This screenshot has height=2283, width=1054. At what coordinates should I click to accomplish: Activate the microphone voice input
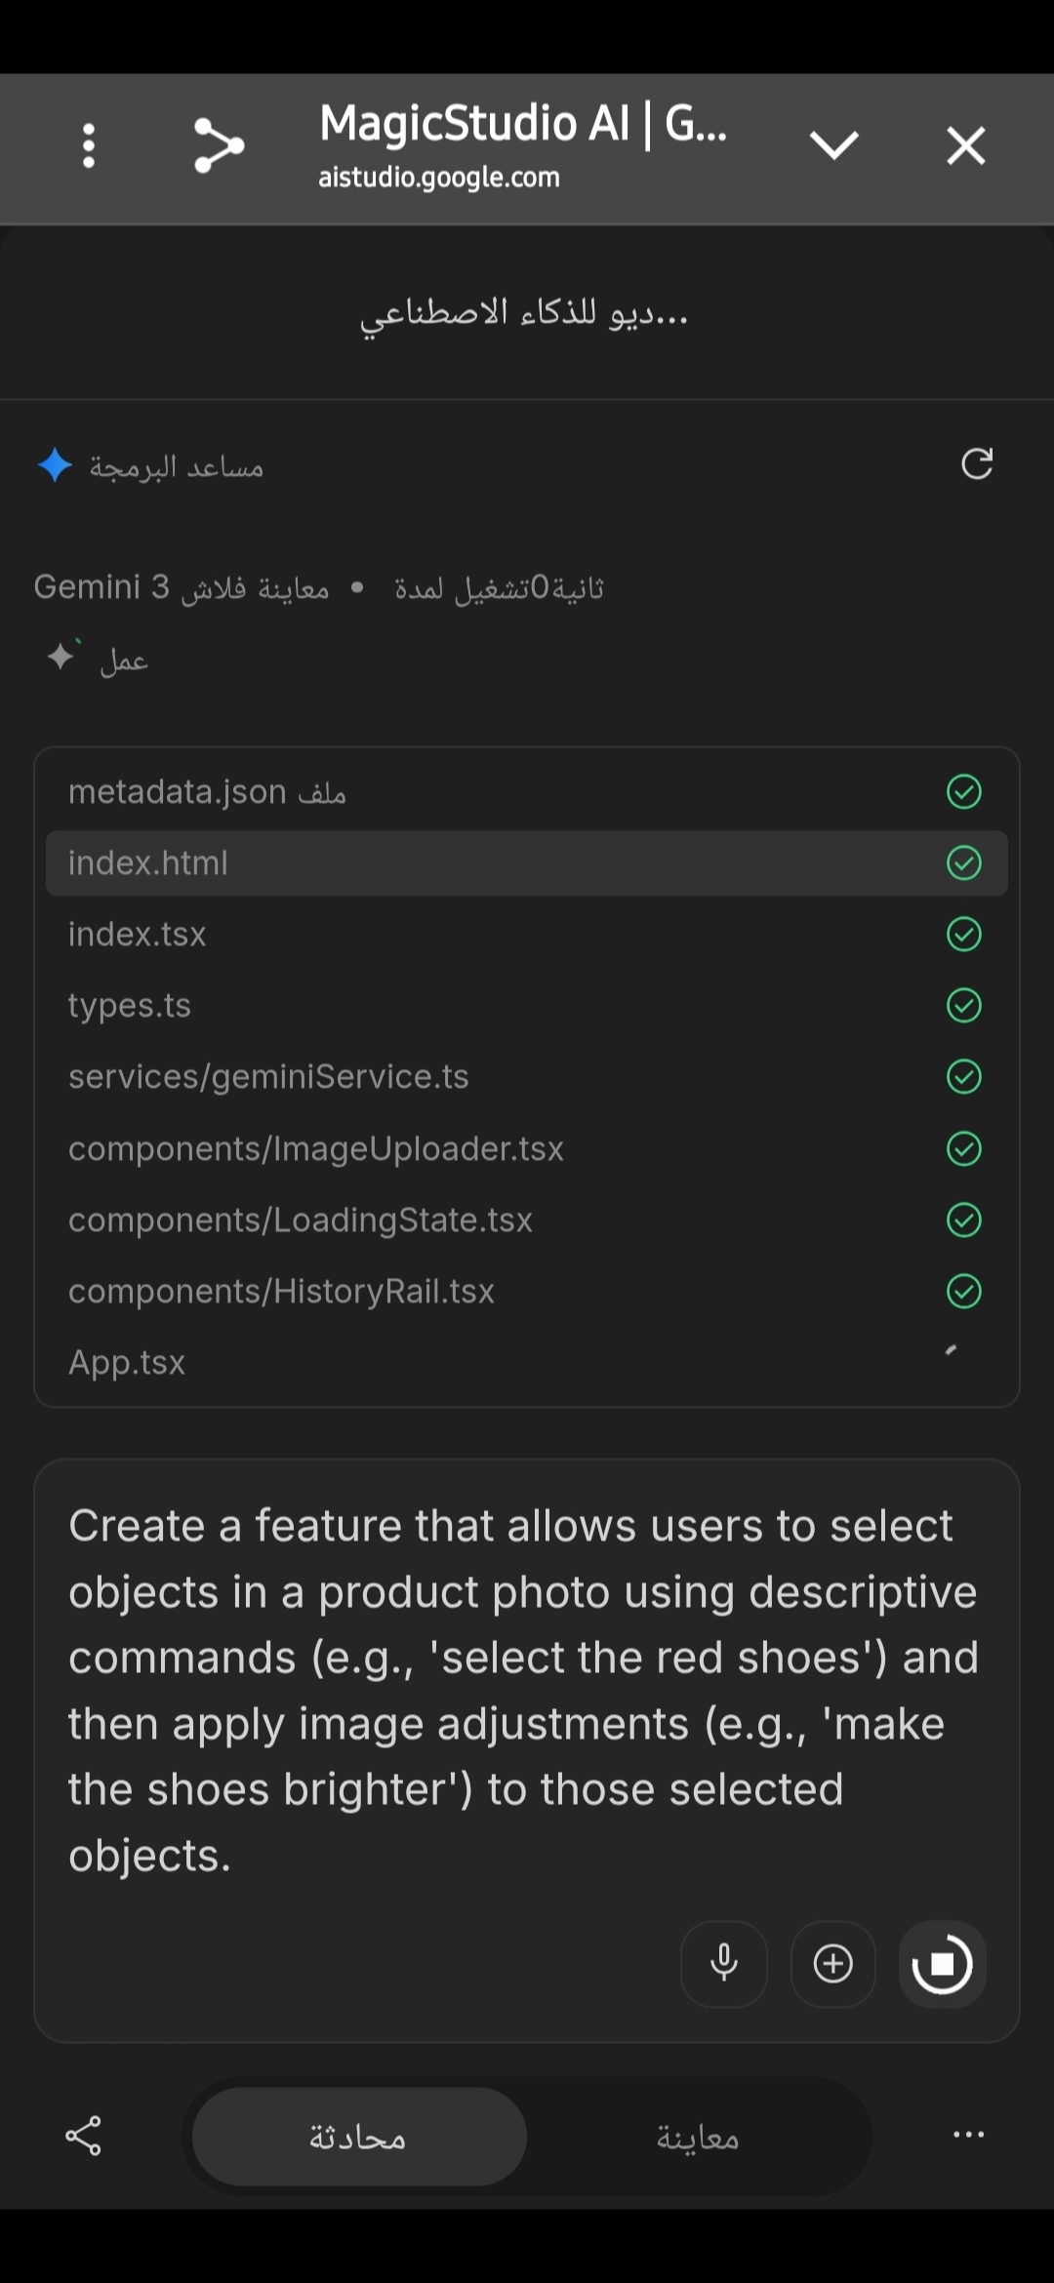(x=724, y=1964)
